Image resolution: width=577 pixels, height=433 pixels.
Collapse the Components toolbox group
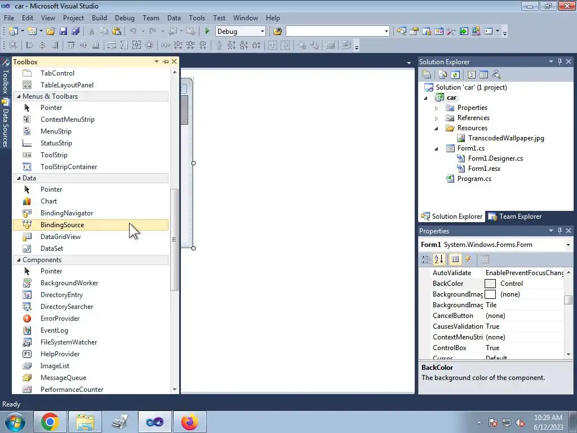click(x=19, y=260)
